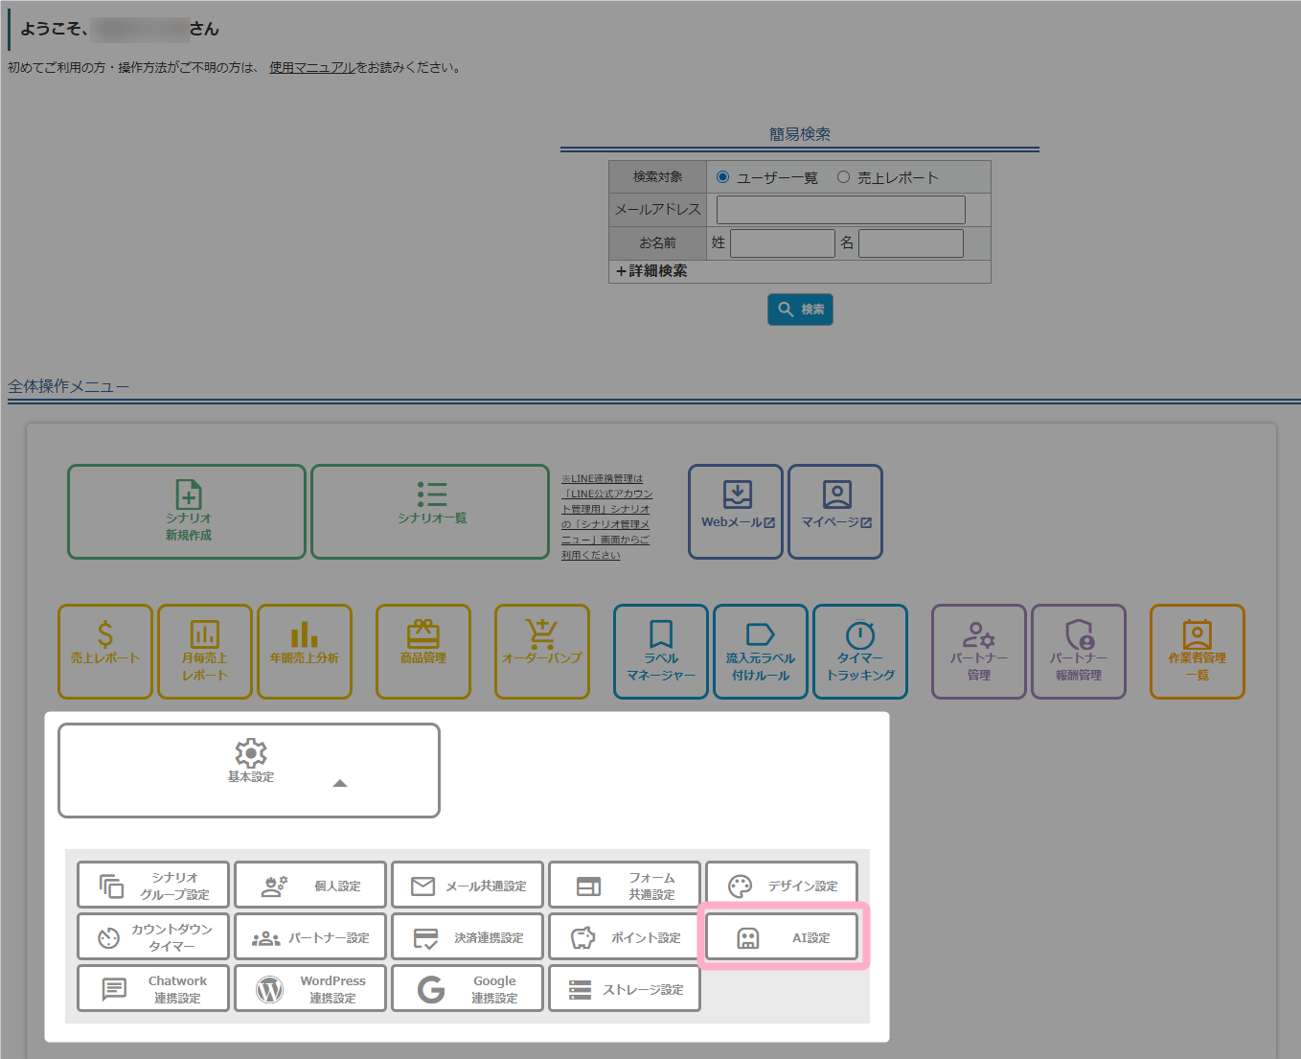Select the 売上レポート radio button
This screenshot has width=1301, height=1059.
843,177
